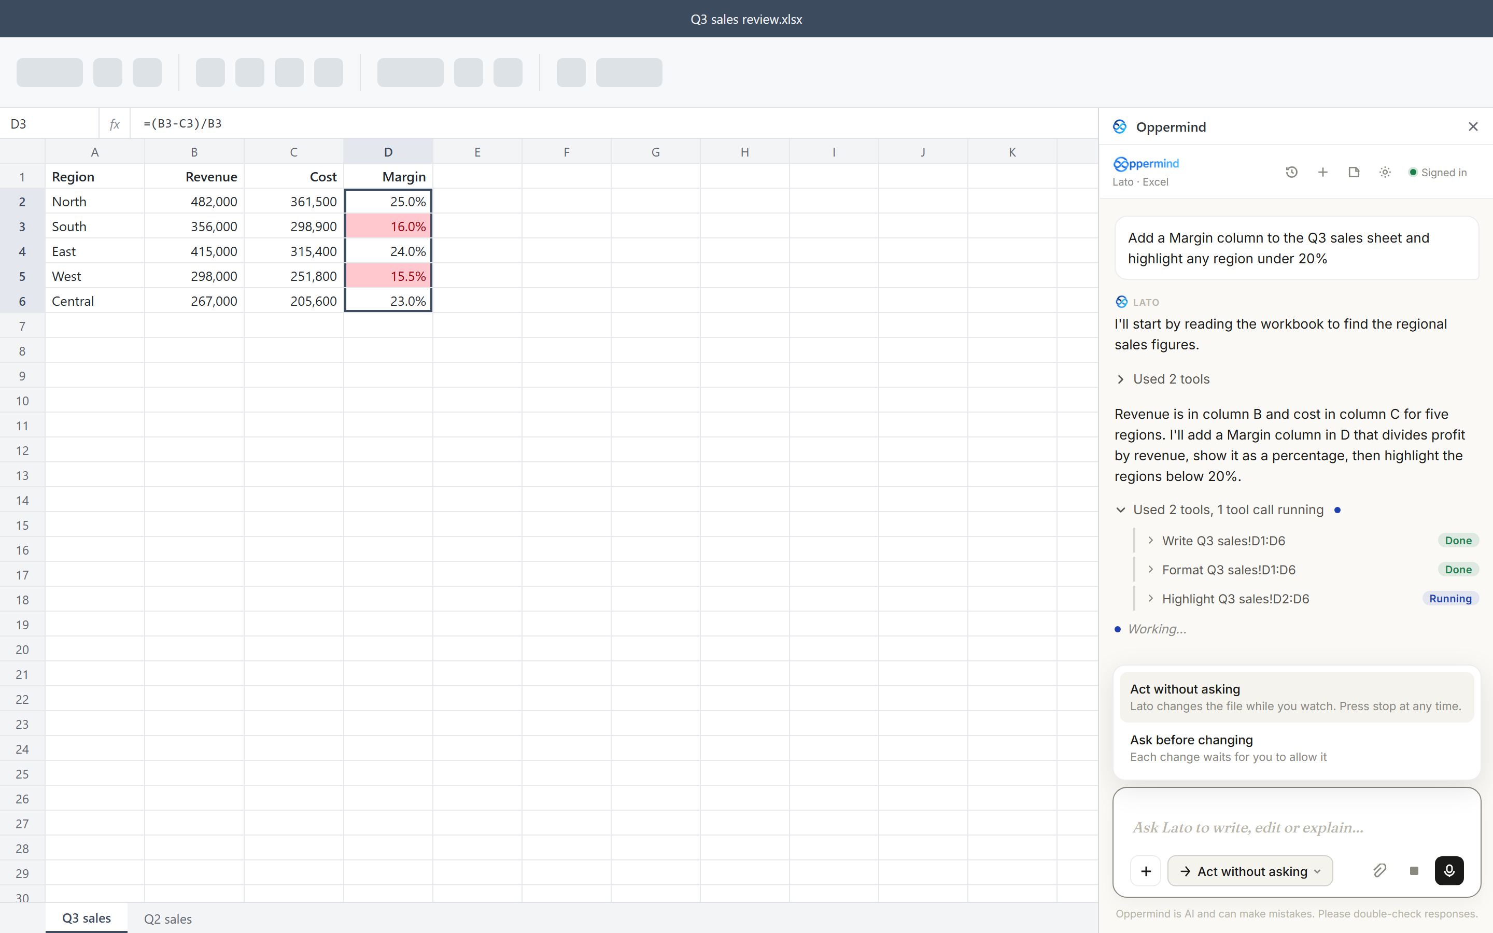Select column B header

point(194,152)
